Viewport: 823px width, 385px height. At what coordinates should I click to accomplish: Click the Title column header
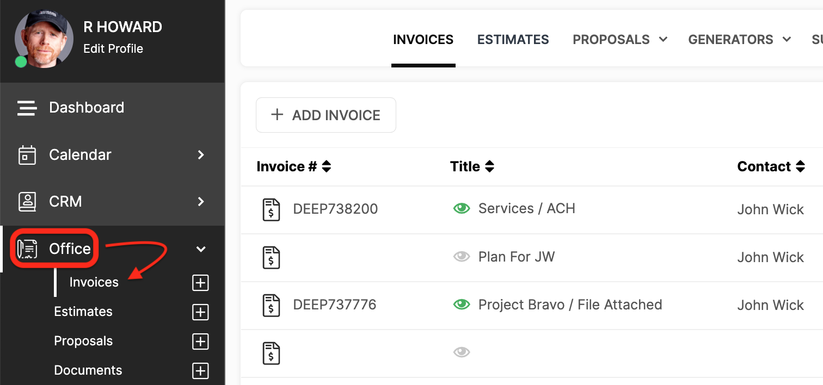click(x=465, y=166)
